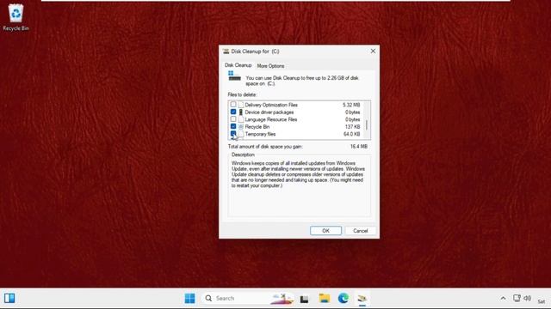Check the Language Resource Files checkbox
Viewport: 551px width, 309px height.
click(233, 119)
